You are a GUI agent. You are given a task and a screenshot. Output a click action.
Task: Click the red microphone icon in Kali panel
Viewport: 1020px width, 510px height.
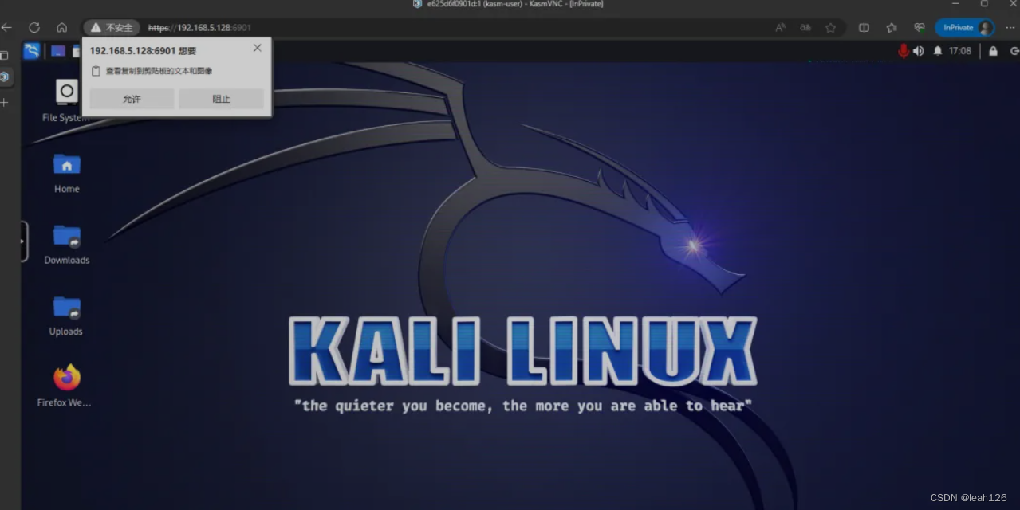coord(904,51)
